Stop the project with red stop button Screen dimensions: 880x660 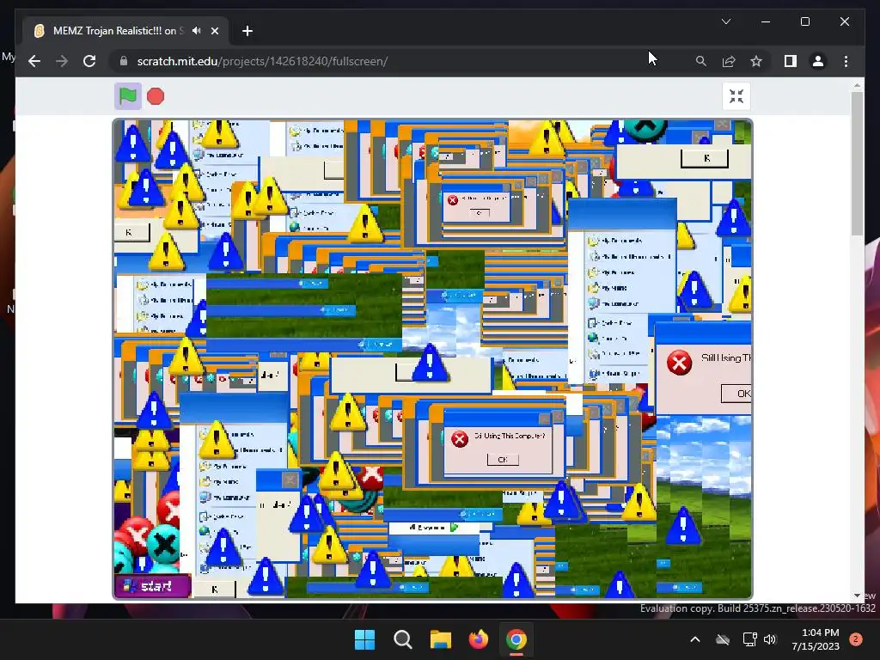click(156, 96)
